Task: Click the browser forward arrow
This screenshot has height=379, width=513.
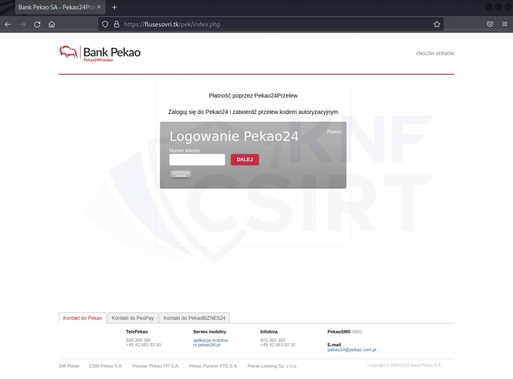Action: 22,24
